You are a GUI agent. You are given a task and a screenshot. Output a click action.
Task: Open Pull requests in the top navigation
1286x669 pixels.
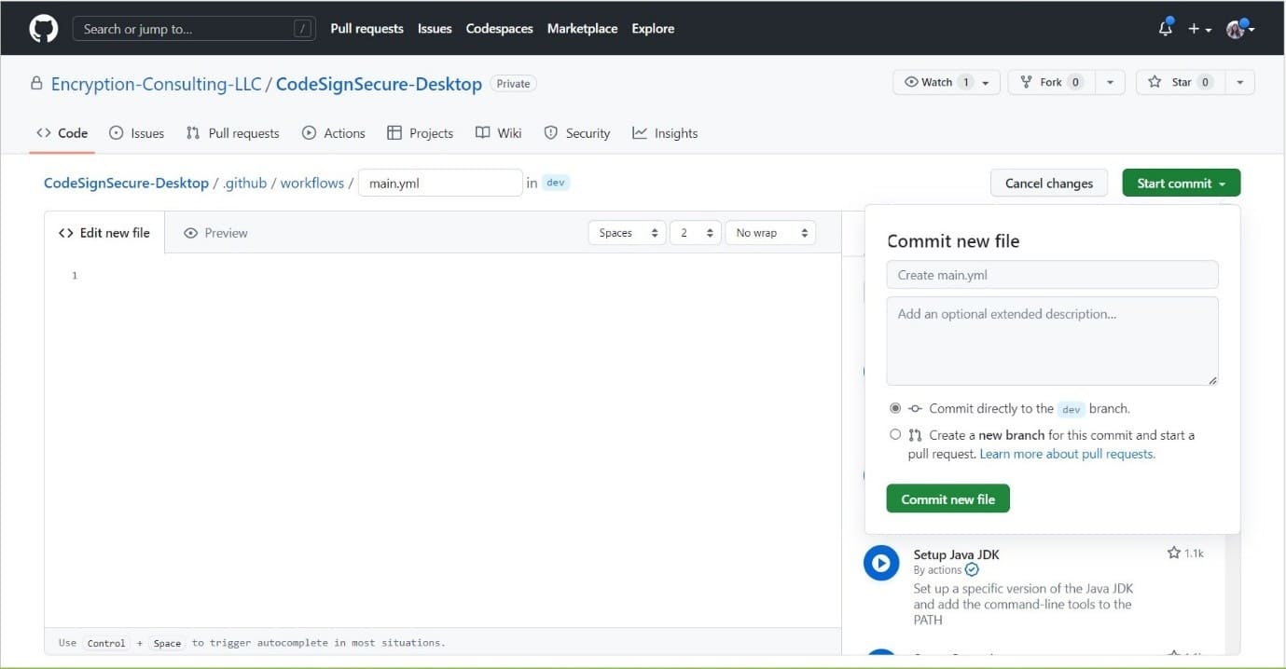(366, 29)
